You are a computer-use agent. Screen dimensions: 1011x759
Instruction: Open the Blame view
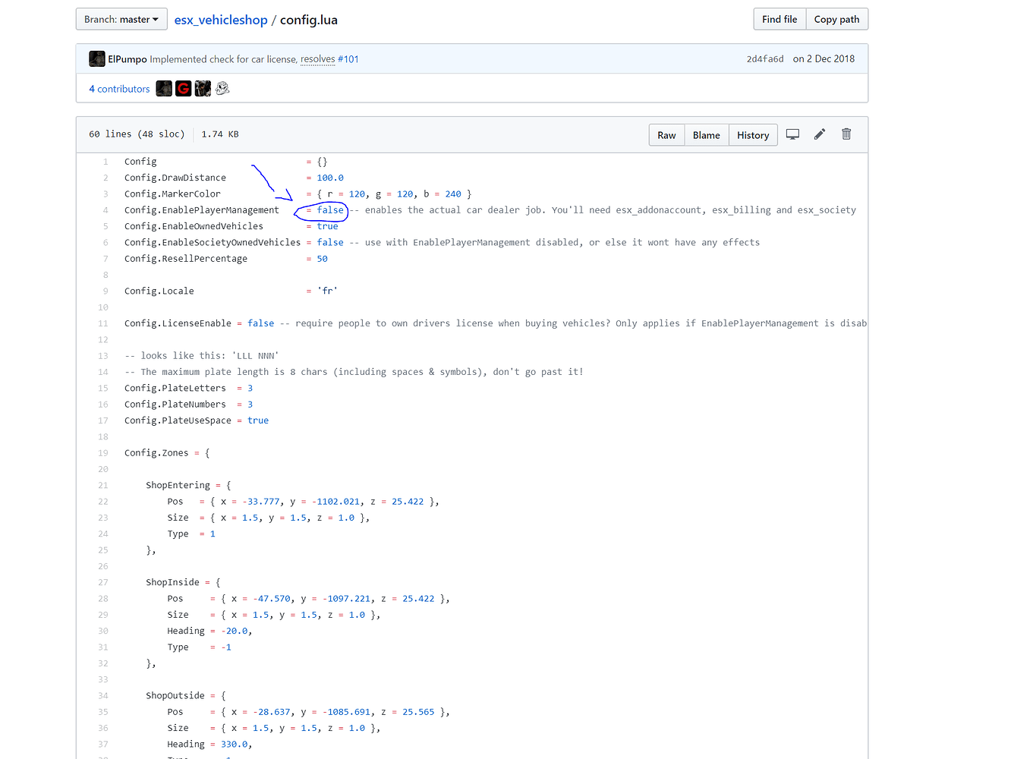pyautogui.click(x=706, y=135)
